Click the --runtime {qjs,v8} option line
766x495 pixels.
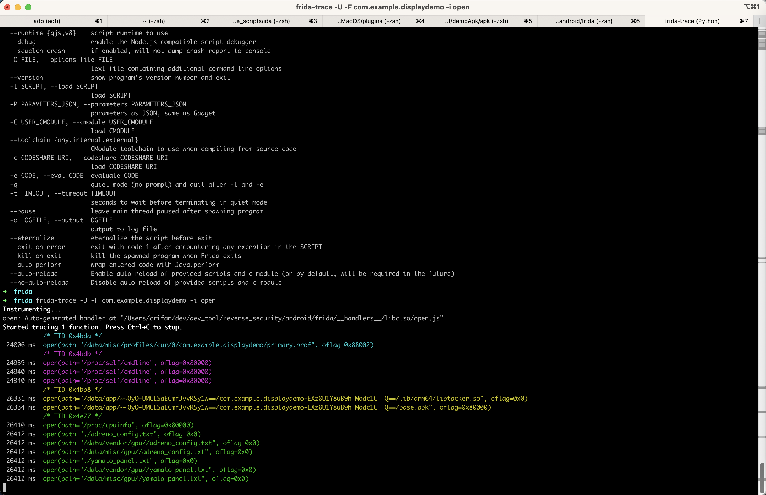89,33
